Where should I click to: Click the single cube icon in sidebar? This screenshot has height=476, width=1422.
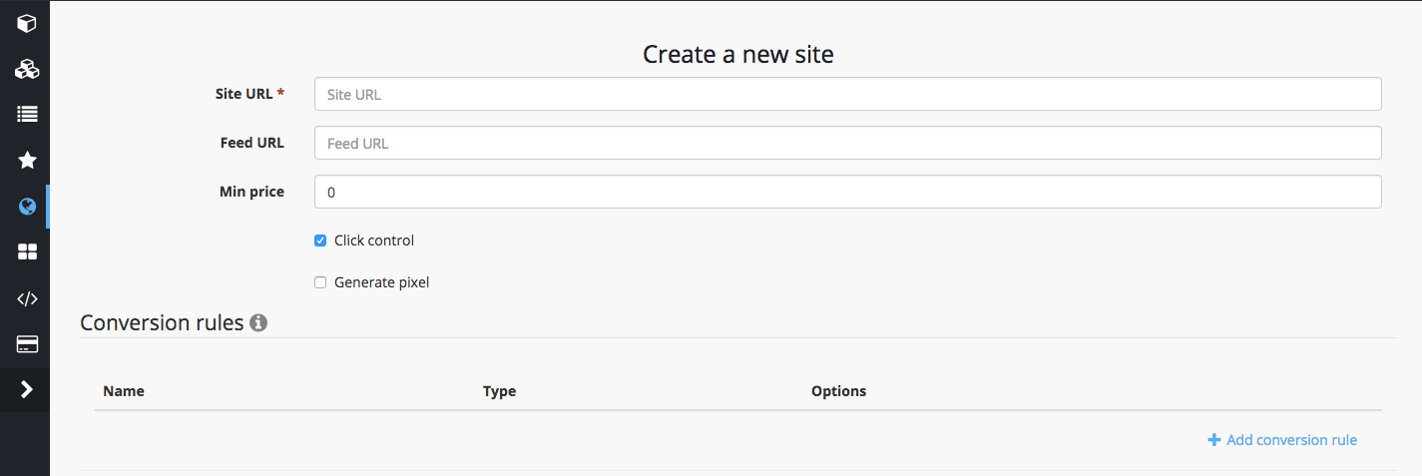[x=27, y=23]
